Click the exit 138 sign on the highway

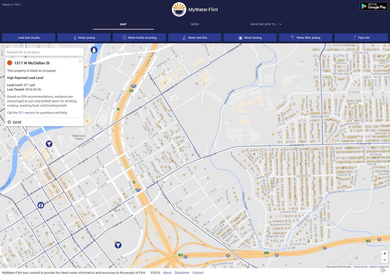click(x=368, y=241)
